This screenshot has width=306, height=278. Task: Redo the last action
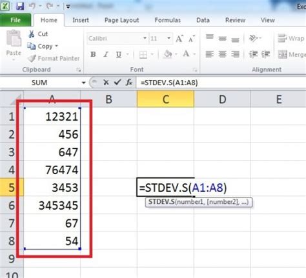[50, 6]
